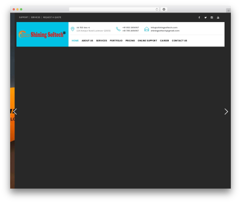Open the CONTACT US menu item
The width and height of the screenshot is (241, 203).
(179, 41)
